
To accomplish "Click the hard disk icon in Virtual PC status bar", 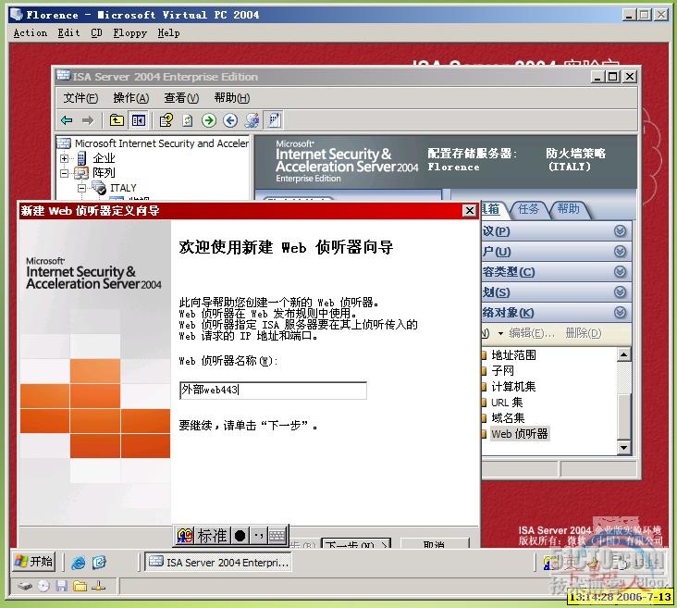I will (x=25, y=587).
